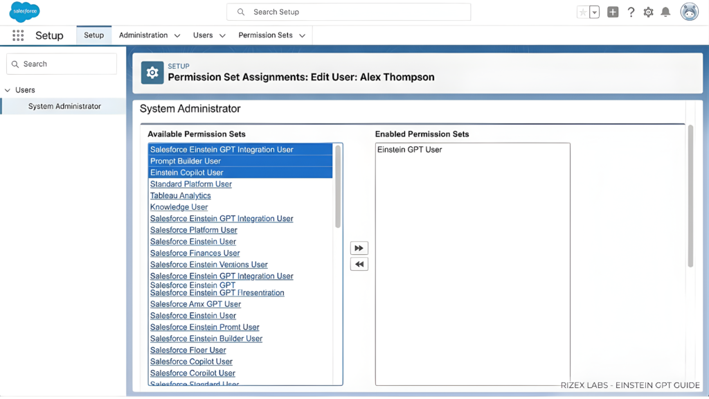Click the cog icon beside SETUP header

pyautogui.click(x=152, y=72)
